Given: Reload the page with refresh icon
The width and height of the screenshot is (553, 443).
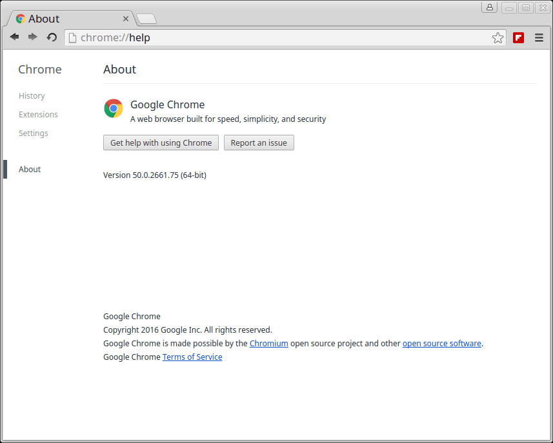Looking at the screenshot, I should click(52, 37).
